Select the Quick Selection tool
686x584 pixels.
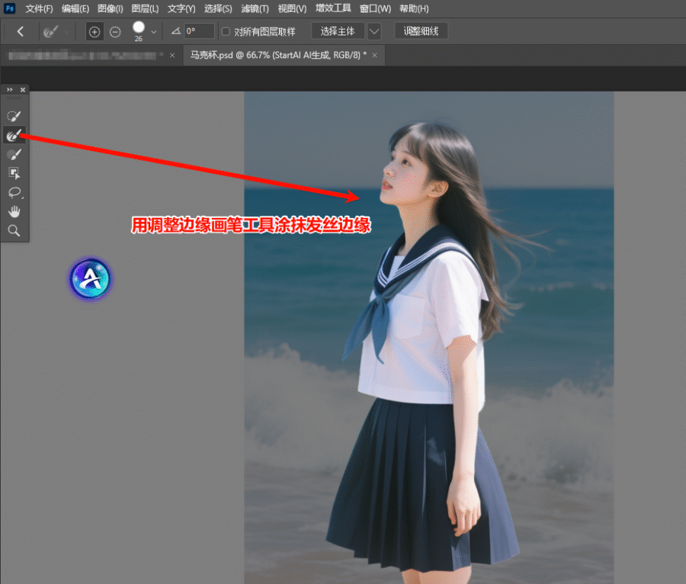[x=14, y=115]
